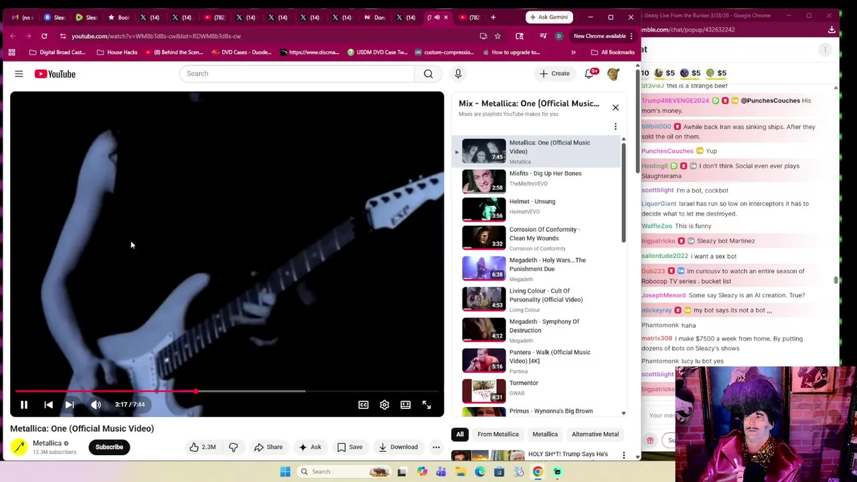Image resolution: width=857 pixels, height=482 pixels.
Task: Enter fullscreen on the video player
Action: tap(426, 404)
